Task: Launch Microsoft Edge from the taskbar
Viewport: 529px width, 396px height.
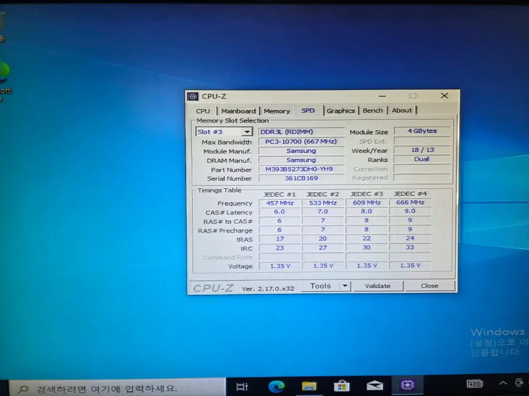Action: (x=276, y=387)
